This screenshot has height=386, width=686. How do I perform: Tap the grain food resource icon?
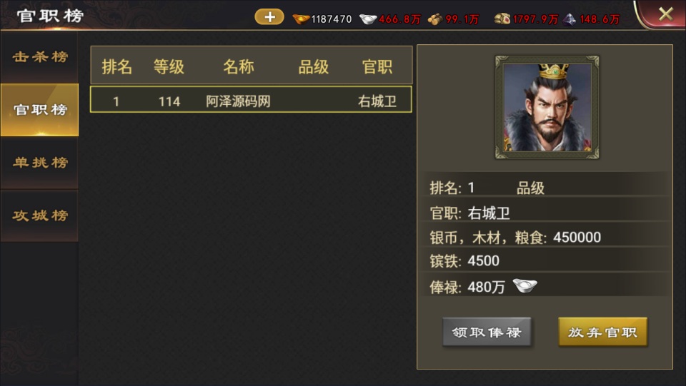(x=502, y=19)
